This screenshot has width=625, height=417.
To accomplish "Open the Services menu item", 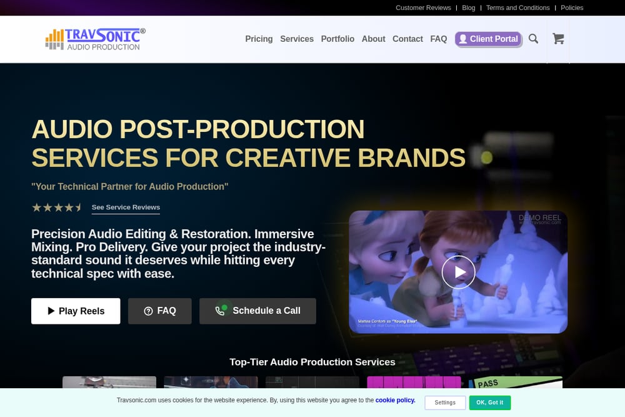I will click(x=296, y=39).
